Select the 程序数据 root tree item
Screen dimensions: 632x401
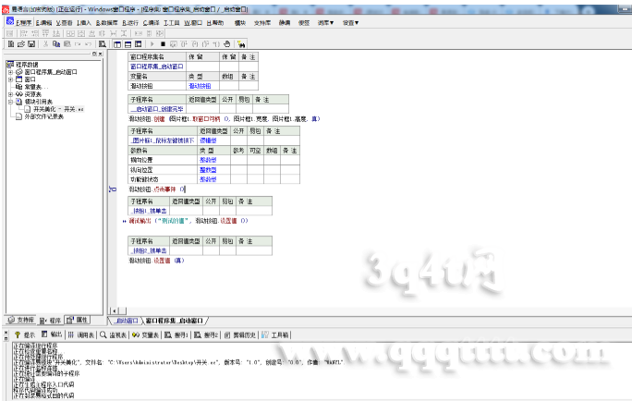(x=27, y=65)
